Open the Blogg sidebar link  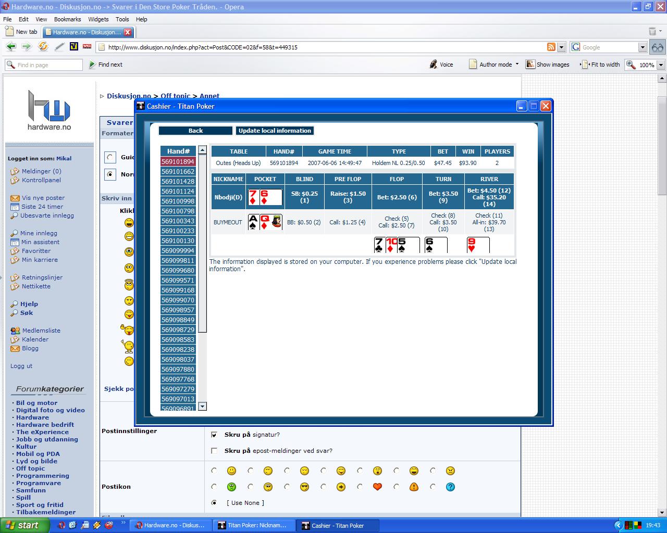[30, 348]
